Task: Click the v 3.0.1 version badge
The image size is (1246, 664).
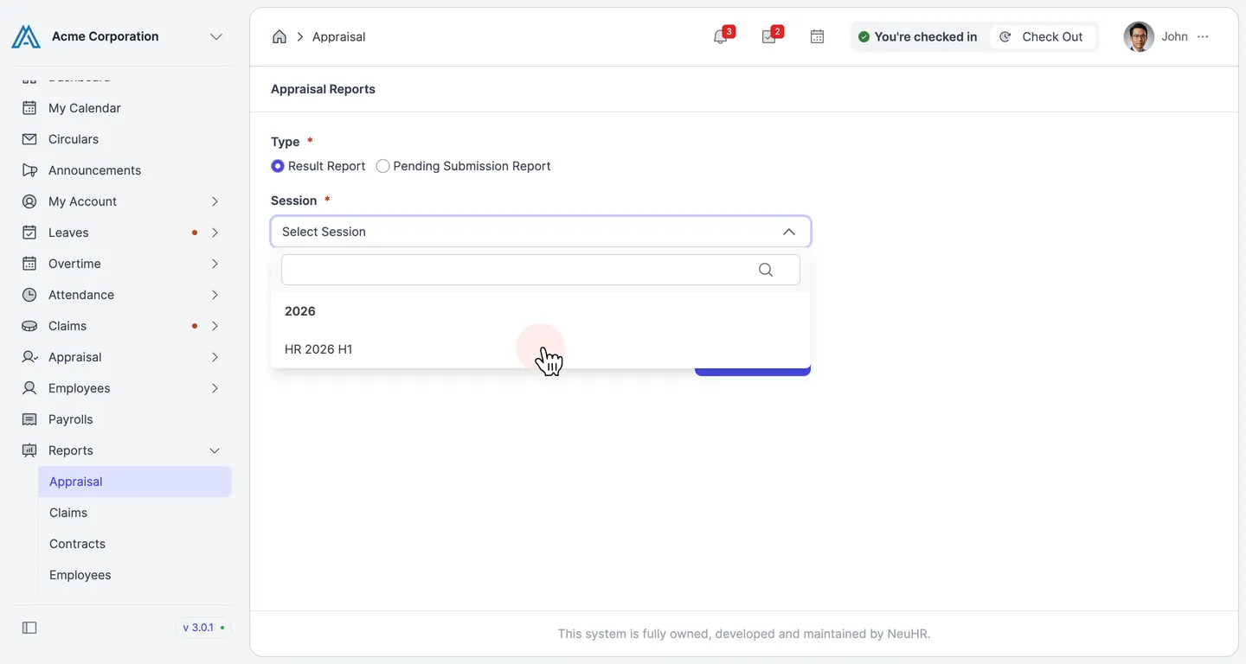Action: pos(203,628)
